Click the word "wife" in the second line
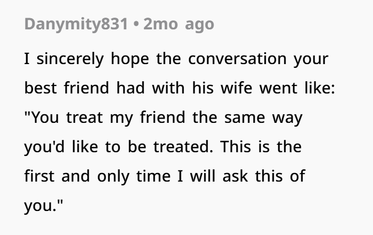This screenshot has height=235, width=373. pyautogui.click(x=237, y=88)
